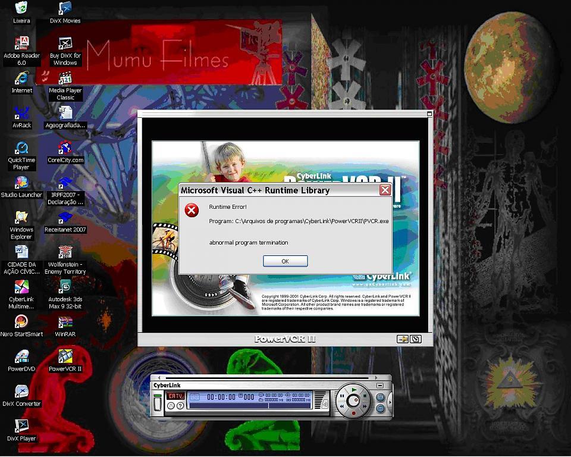The width and height of the screenshot is (571, 457).
Task: Open the Autodesk 3ds Max 9 32-bit shortcut
Action: tap(65, 295)
